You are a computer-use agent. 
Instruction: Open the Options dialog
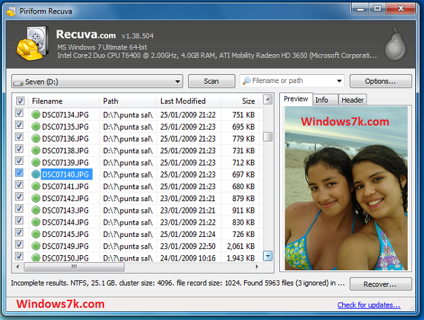(381, 81)
